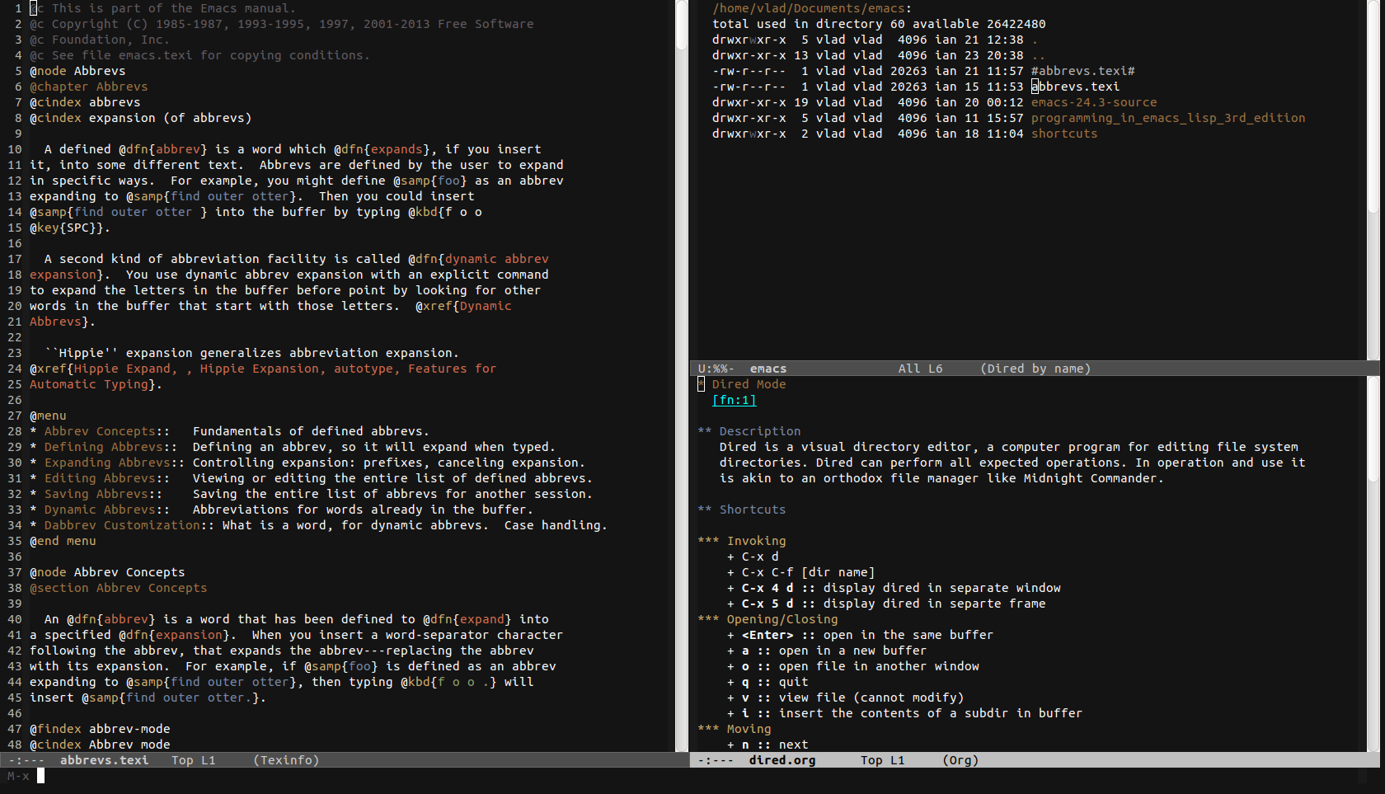Click the 'q :: quit' item
The image size is (1385, 794).
point(768,682)
